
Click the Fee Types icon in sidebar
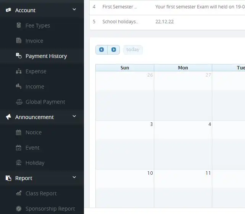pos(19,26)
